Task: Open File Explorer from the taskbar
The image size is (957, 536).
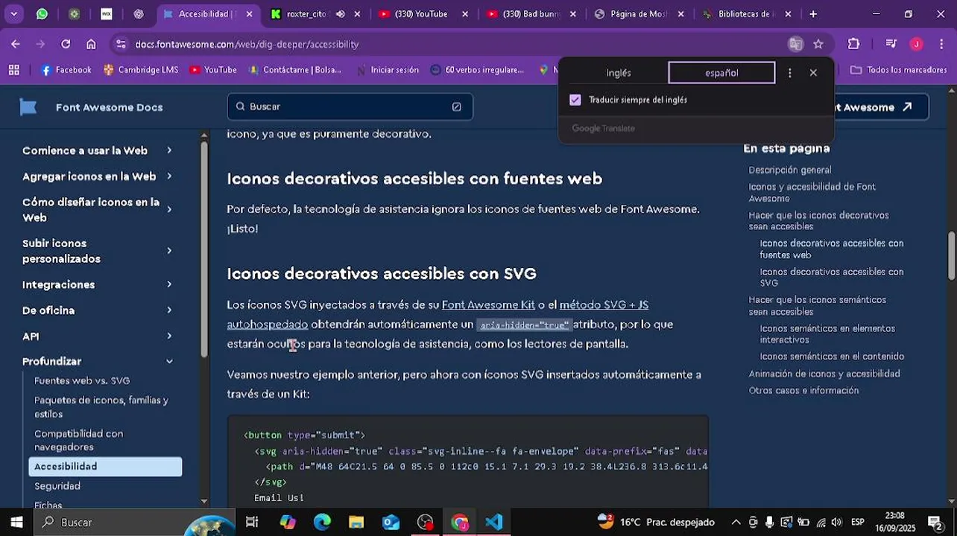Action: click(x=356, y=522)
